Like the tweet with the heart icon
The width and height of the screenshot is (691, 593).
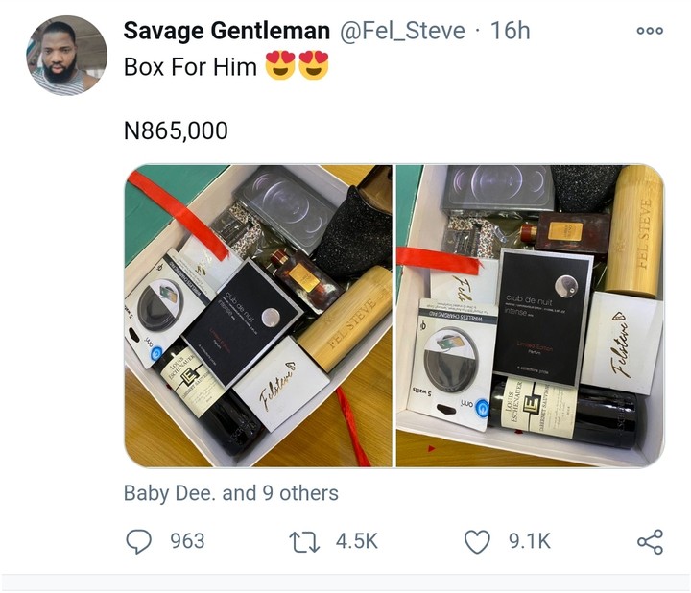click(x=477, y=542)
